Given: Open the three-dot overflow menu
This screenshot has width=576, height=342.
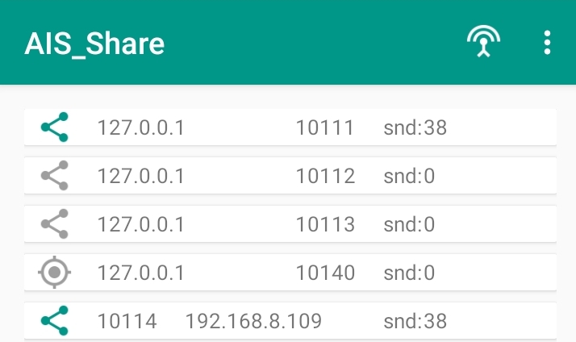Looking at the screenshot, I should pyautogui.click(x=547, y=43).
